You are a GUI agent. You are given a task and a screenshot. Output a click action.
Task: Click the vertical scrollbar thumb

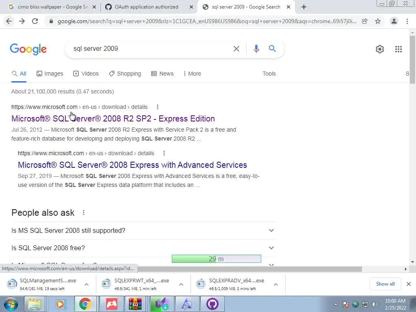click(x=412, y=60)
